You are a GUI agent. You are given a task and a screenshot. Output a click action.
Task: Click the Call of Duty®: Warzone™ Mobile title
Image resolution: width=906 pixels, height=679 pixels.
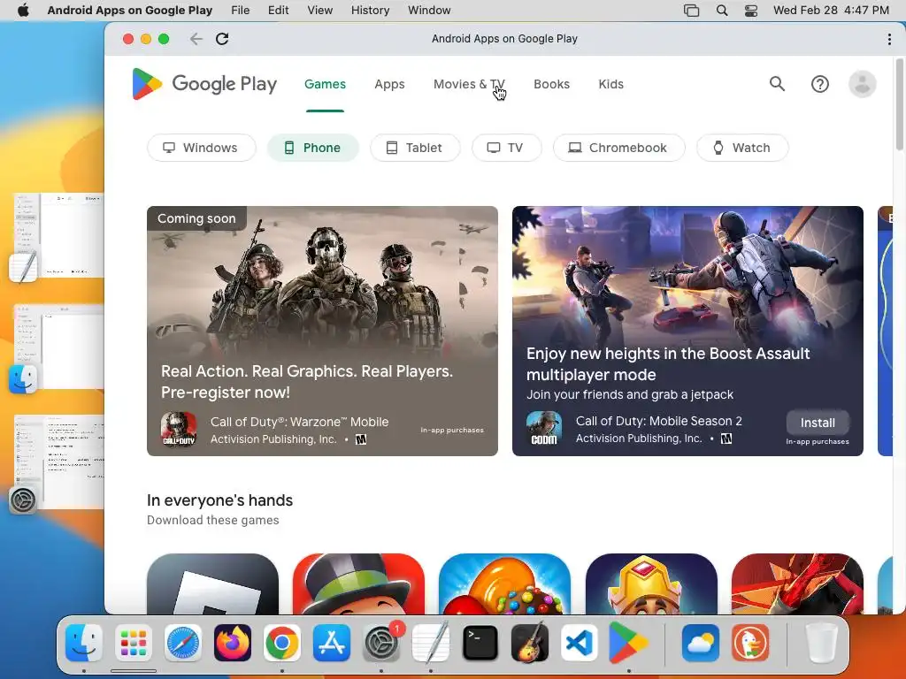(299, 422)
